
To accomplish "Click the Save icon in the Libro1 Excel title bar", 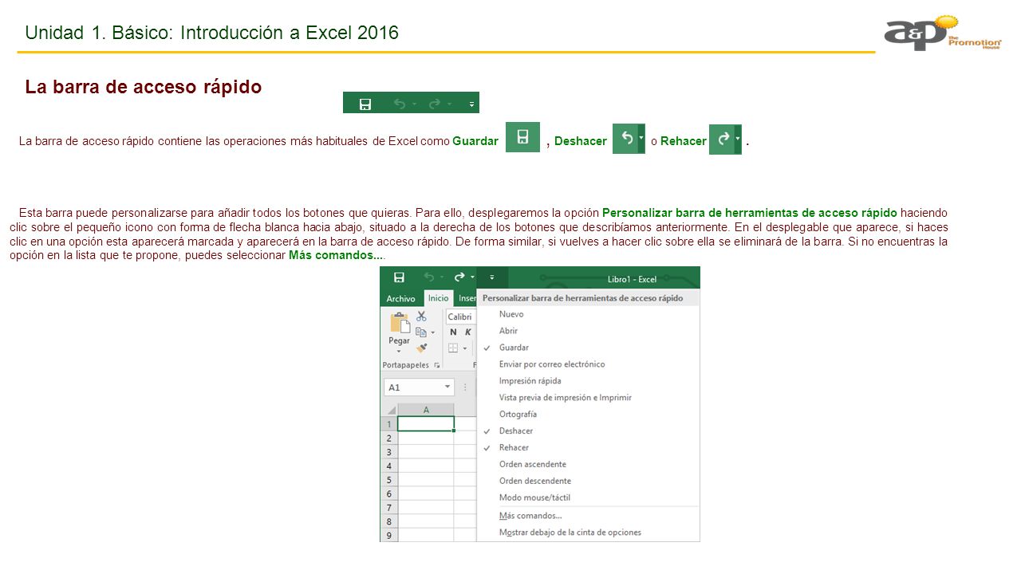I will (x=399, y=277).
